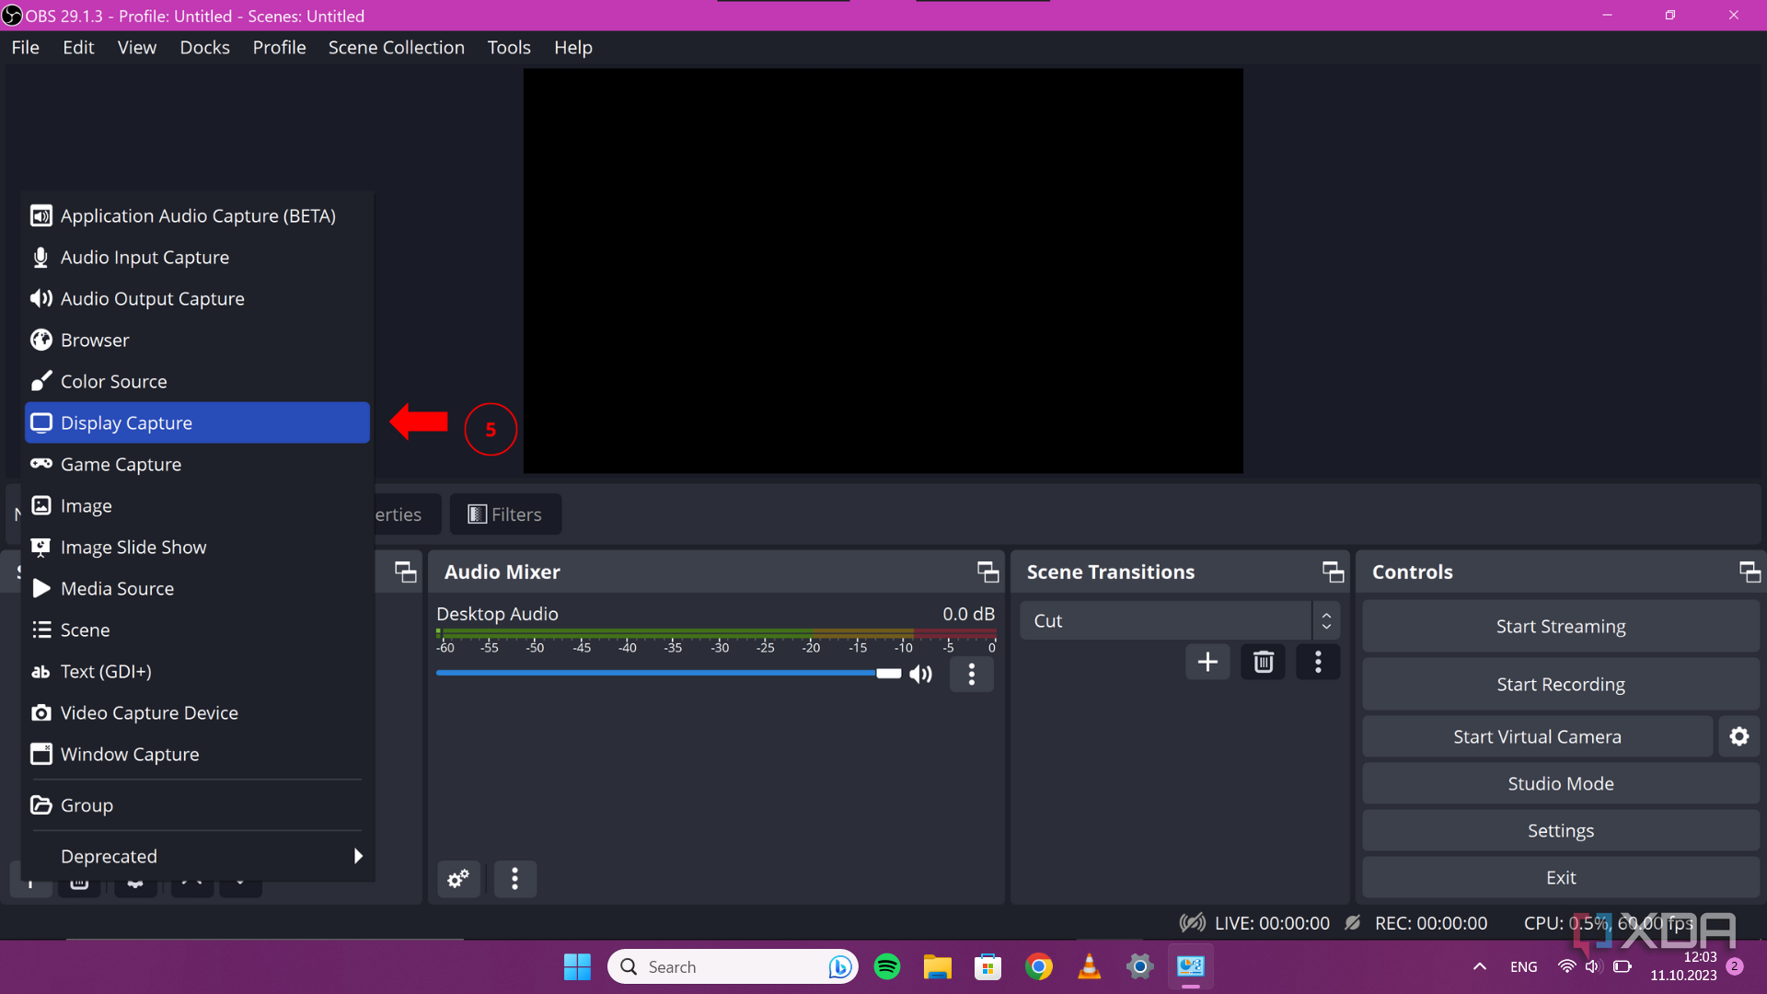Viewport: 1767px width, 994px height.
Task: Adjust the Desktop Audio volume slider
Action: point(886,673)
